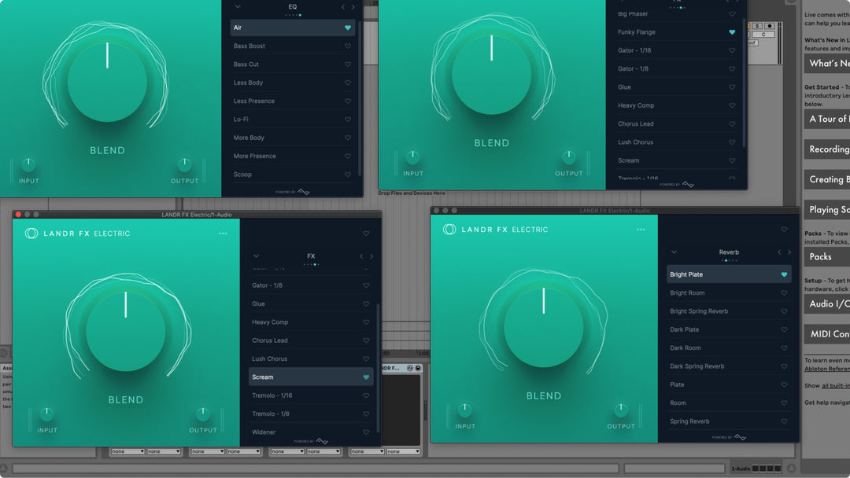850x478 pixels.
Task: Go to next category in the Reverb window
Action: (789, 252)
